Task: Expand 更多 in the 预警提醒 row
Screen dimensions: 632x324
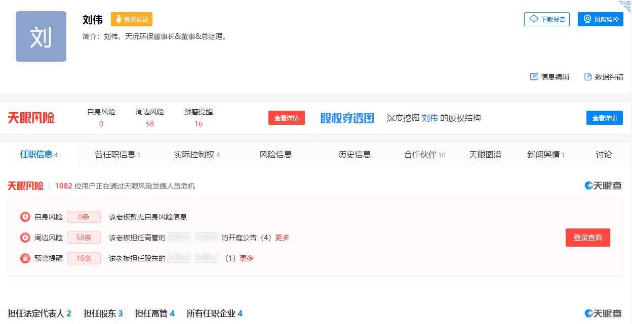Action: (x=247, y=258)
